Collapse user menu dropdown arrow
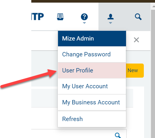Image resolution: width=155 pixels, height=138 pixels. point(111,23)
